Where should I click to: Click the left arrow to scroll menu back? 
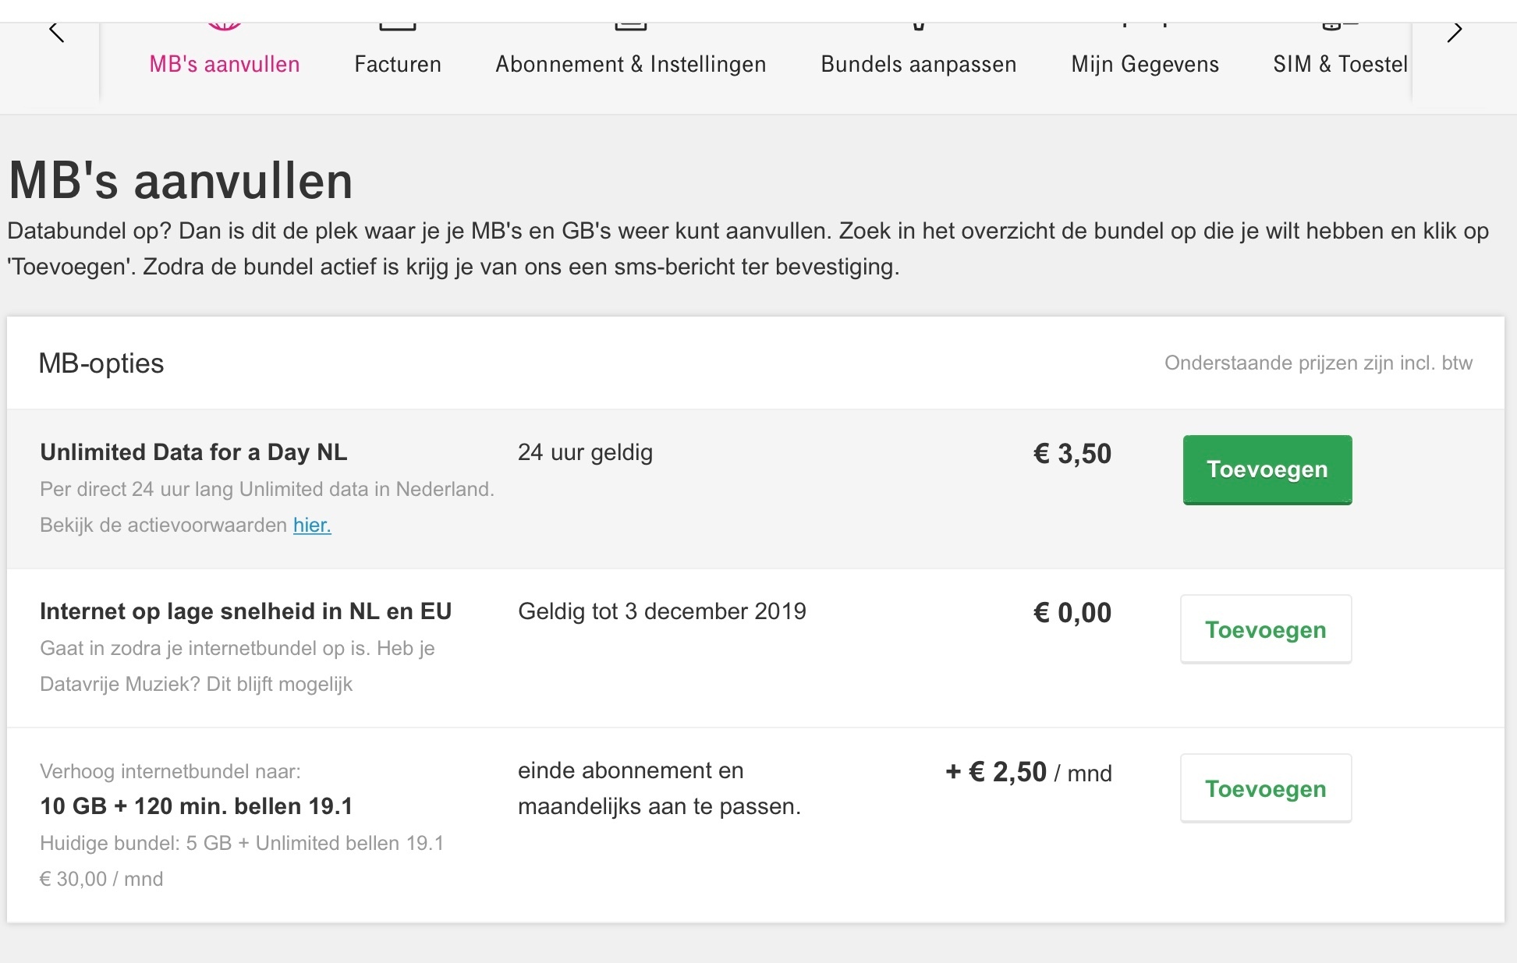click(x=56, y=32)
